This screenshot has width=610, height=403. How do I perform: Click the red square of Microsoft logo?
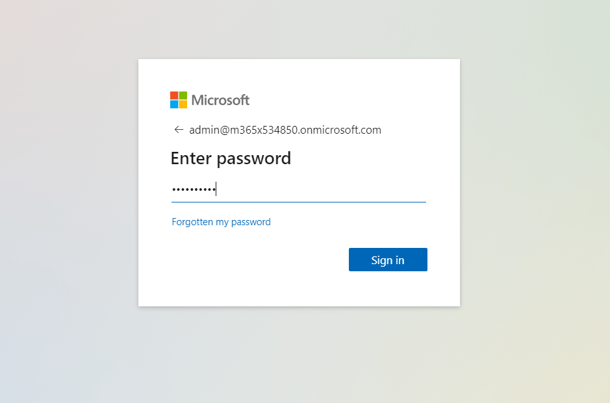click(x=174, y=95)
